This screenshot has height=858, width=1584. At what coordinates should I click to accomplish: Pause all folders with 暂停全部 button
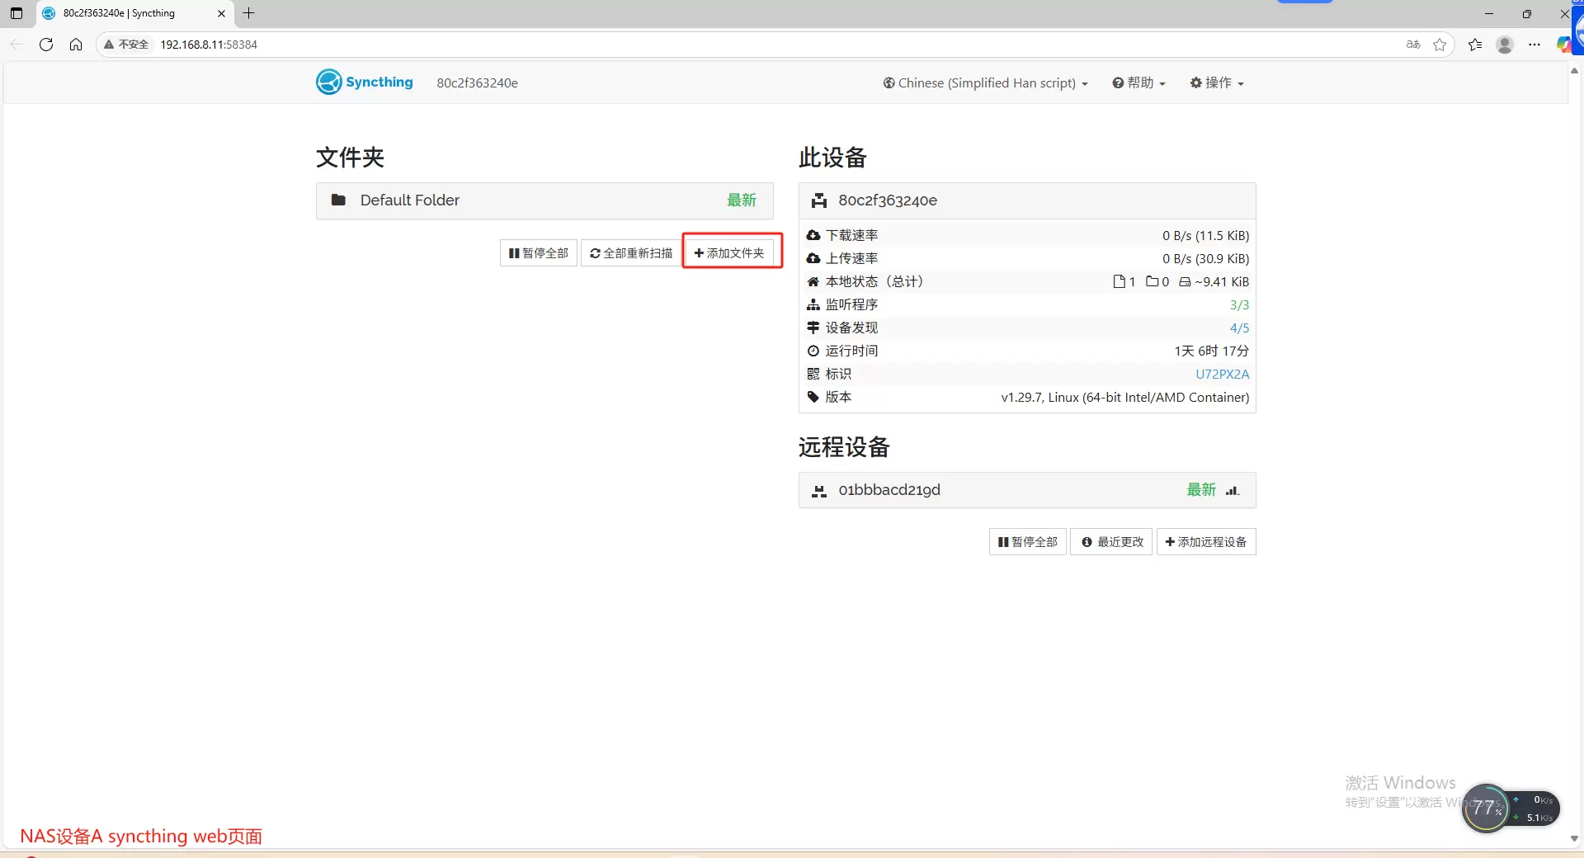[538, 253]
